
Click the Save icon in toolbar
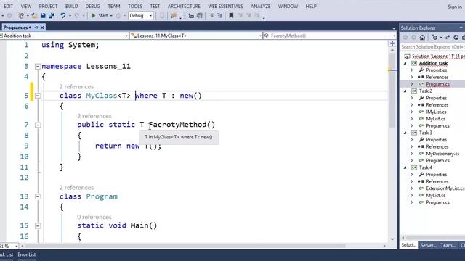pyautogui.click(x=43, y=16)
